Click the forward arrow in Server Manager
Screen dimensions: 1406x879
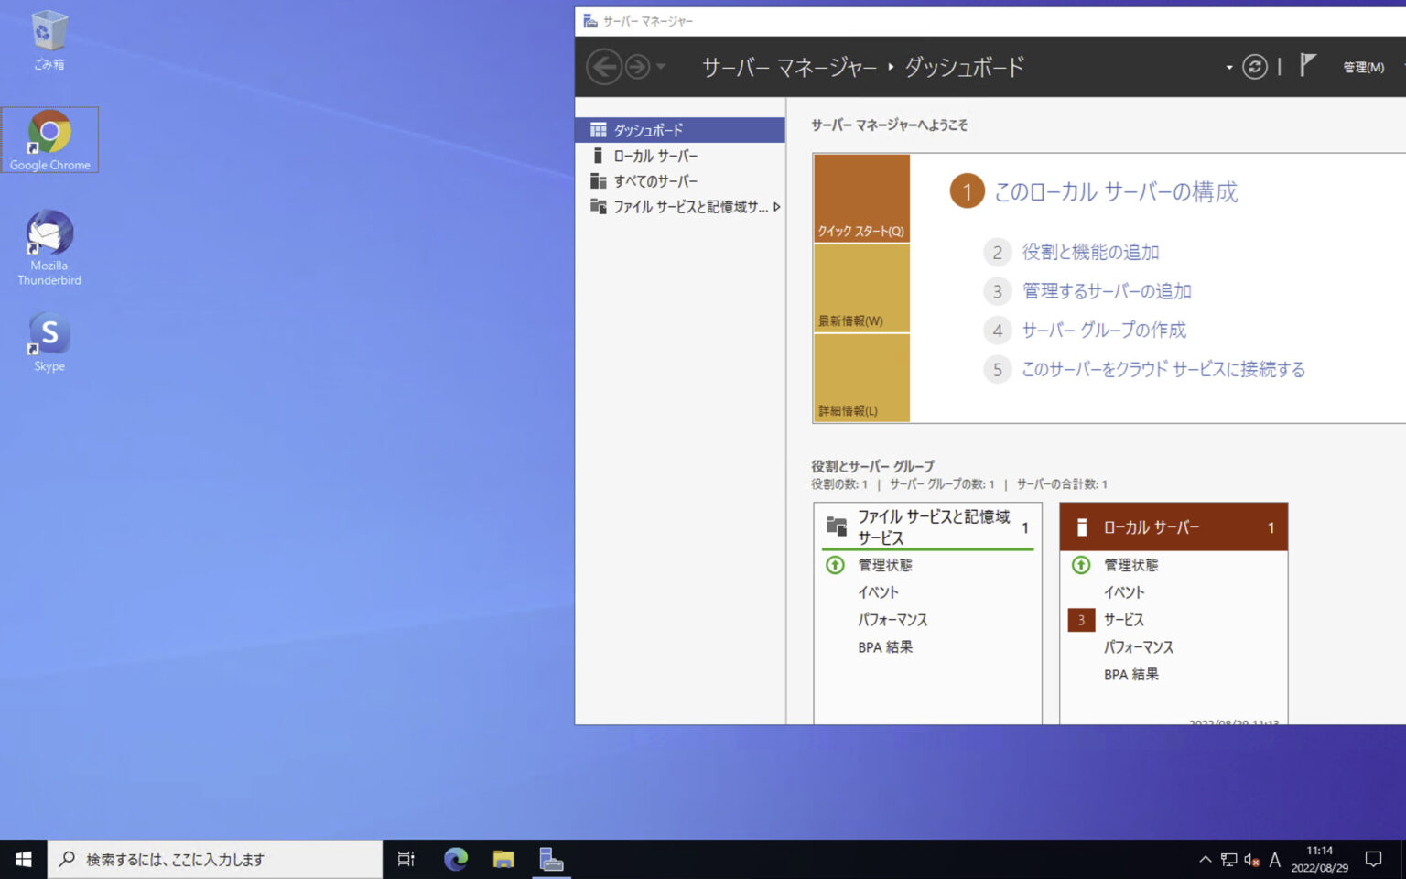pyautogui.click(x=637, y=67)
